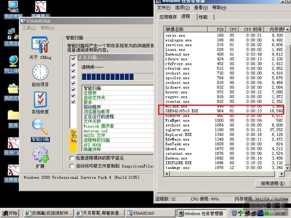This screenshot has width=291, height=218.
Task: Select Ravmond.exe process row
Action: tap(224, 54)
